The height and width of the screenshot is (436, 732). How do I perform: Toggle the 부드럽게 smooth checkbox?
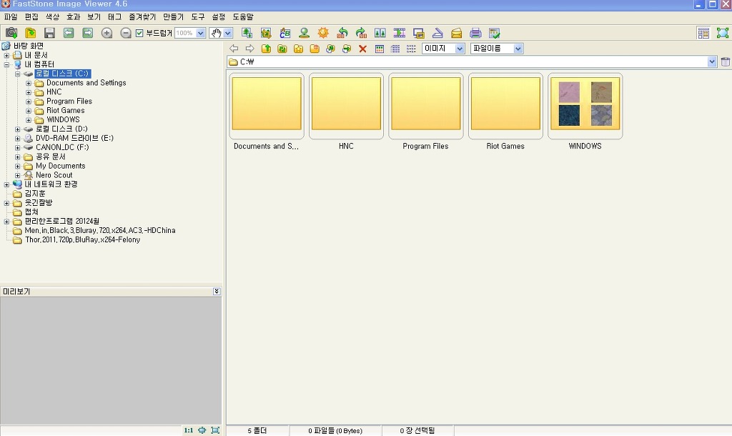click(x=140, y=33)
